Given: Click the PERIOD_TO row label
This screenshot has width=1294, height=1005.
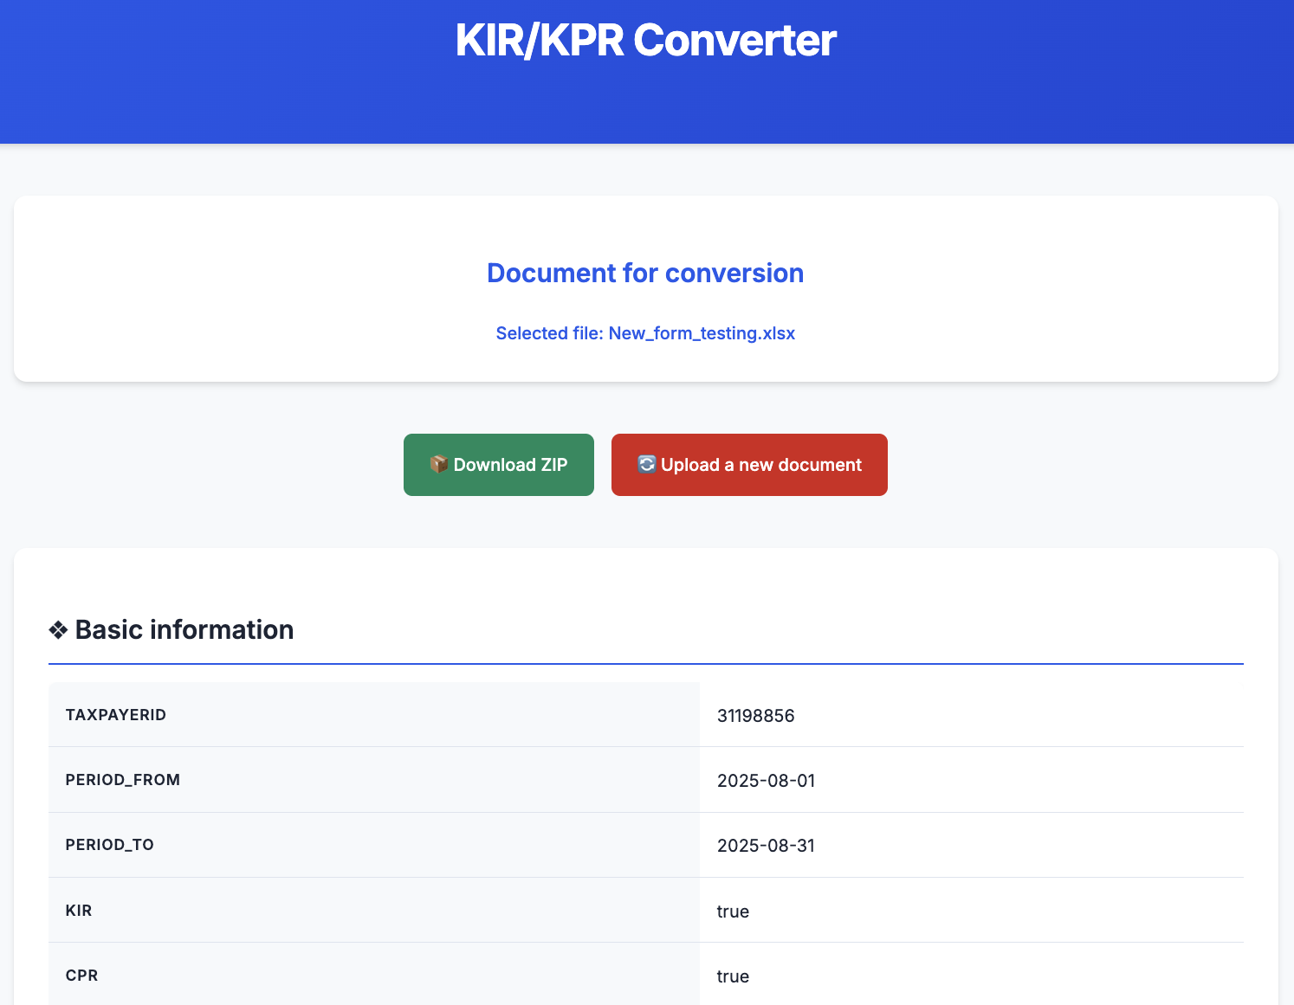Looking at the screenshot, I should coord(110,845).
